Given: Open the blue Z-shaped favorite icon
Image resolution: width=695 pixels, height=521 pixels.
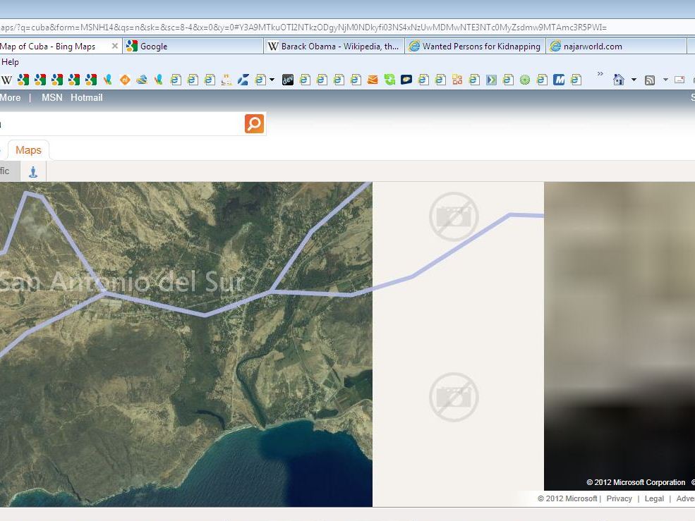Looking at the screenshot, I should point(243,80).
